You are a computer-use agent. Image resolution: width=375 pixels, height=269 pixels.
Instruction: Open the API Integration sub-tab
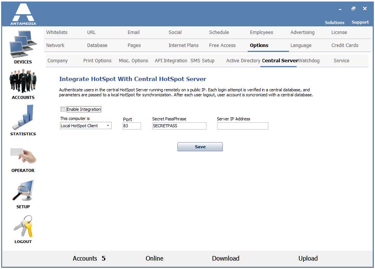(x=171, y=60)
